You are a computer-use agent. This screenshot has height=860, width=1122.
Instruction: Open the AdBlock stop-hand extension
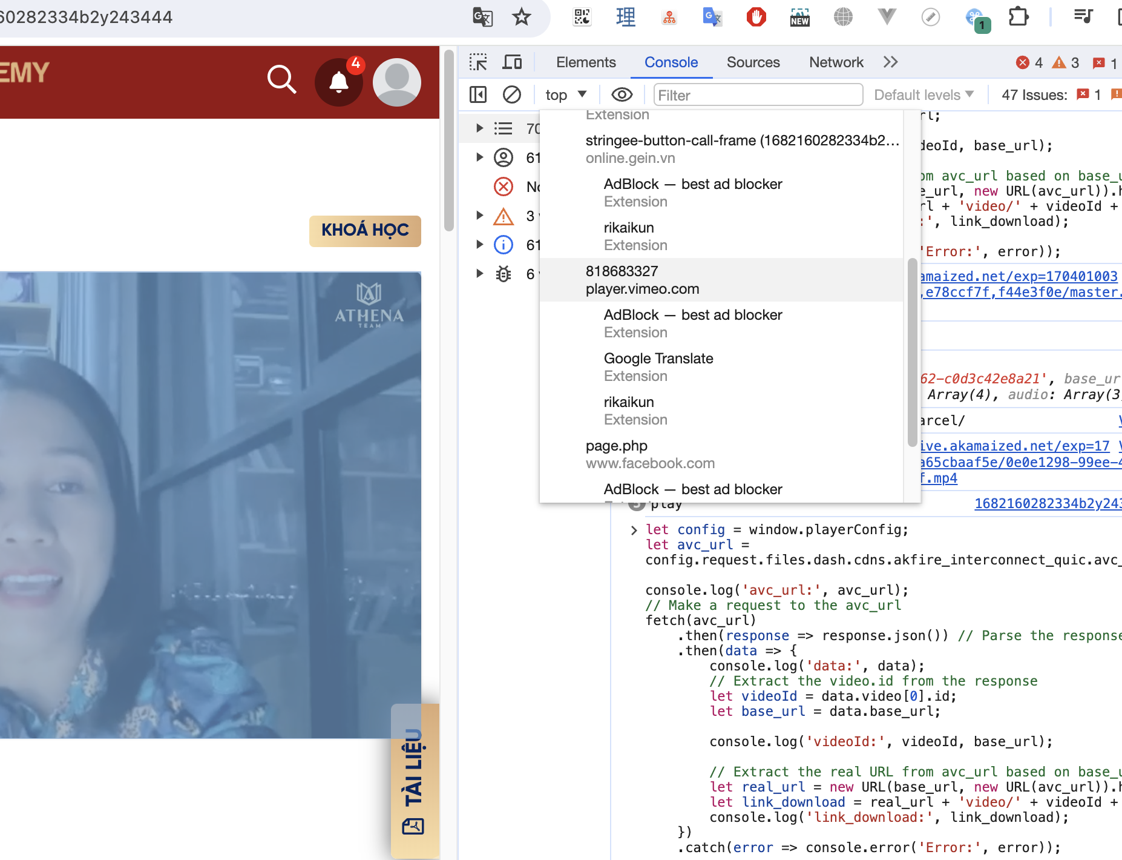pos(756,17)
